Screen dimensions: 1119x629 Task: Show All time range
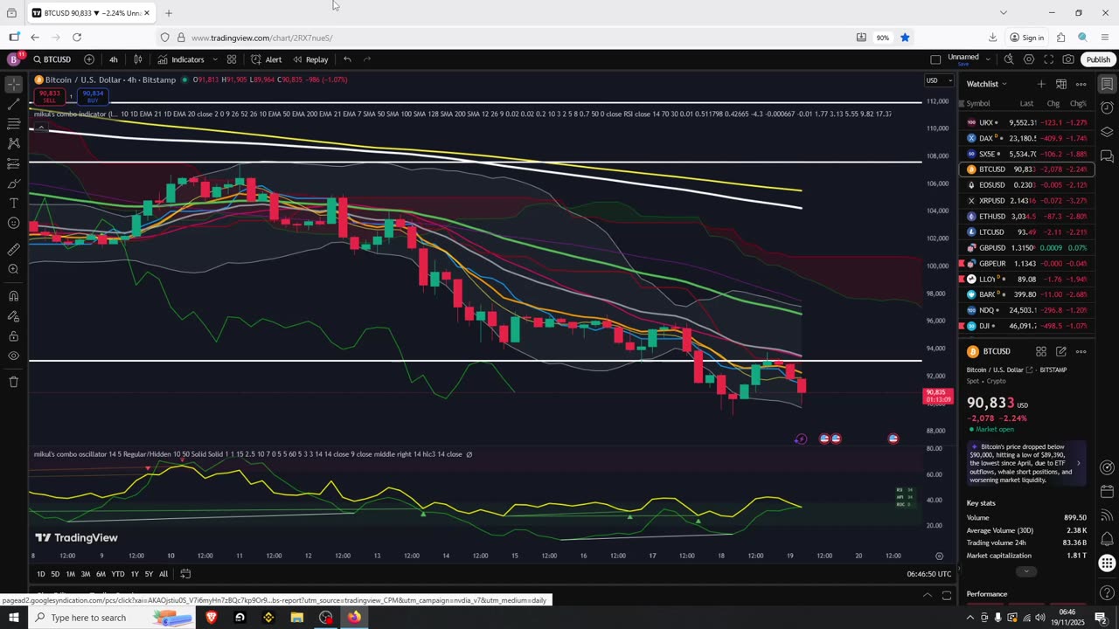163,574
